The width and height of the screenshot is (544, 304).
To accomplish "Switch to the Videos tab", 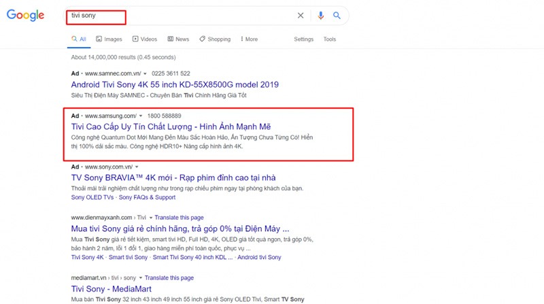I will 145,39.
